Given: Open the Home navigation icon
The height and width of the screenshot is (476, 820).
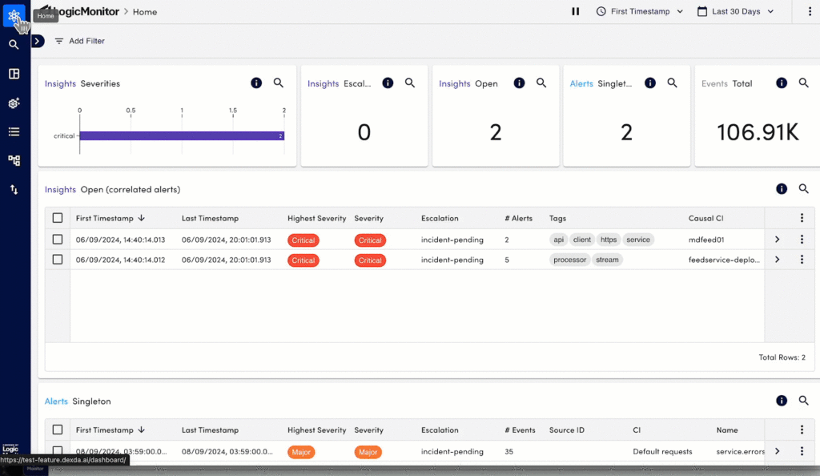Looking at the screenshot, I should point(14,14).
